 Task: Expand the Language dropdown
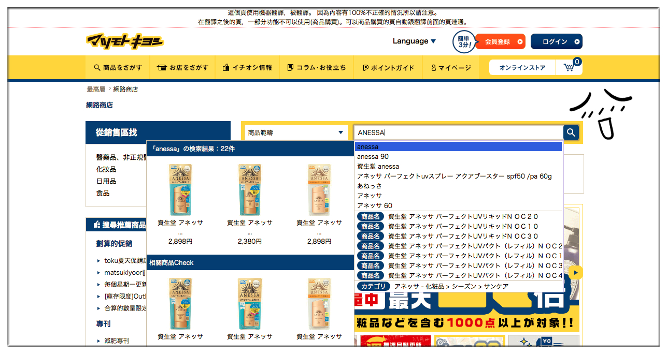tap(414, 41)
